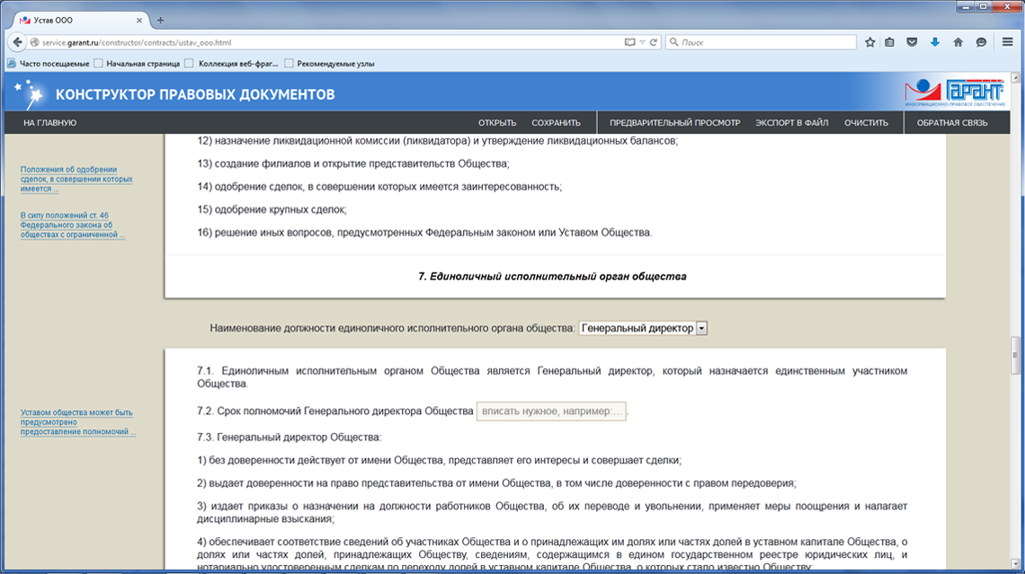Open the Уставом общества может быть link

78,422
